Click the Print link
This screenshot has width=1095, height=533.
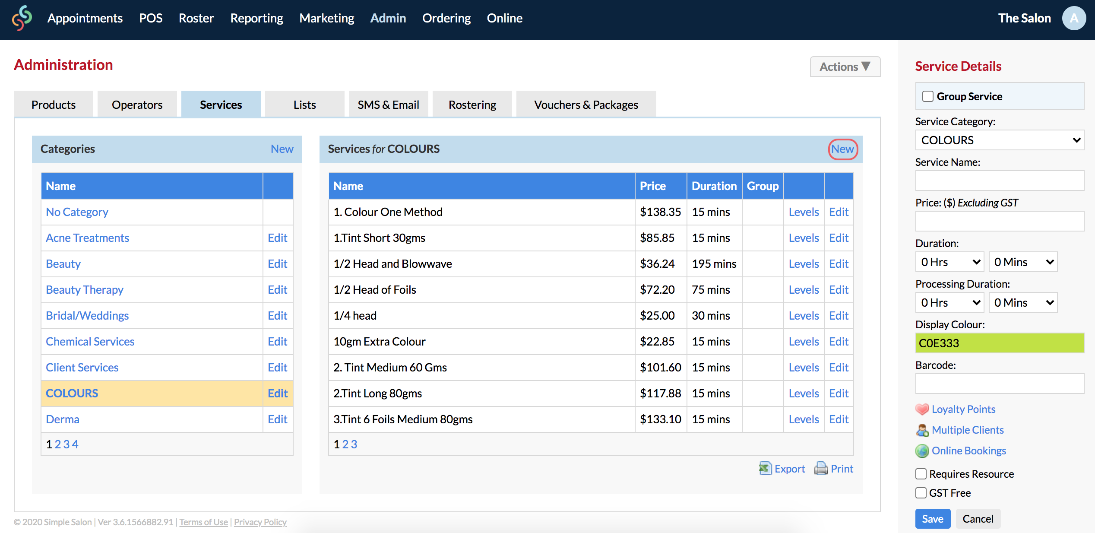(842, 469)
